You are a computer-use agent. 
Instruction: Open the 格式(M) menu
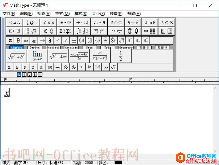[62, 14]
